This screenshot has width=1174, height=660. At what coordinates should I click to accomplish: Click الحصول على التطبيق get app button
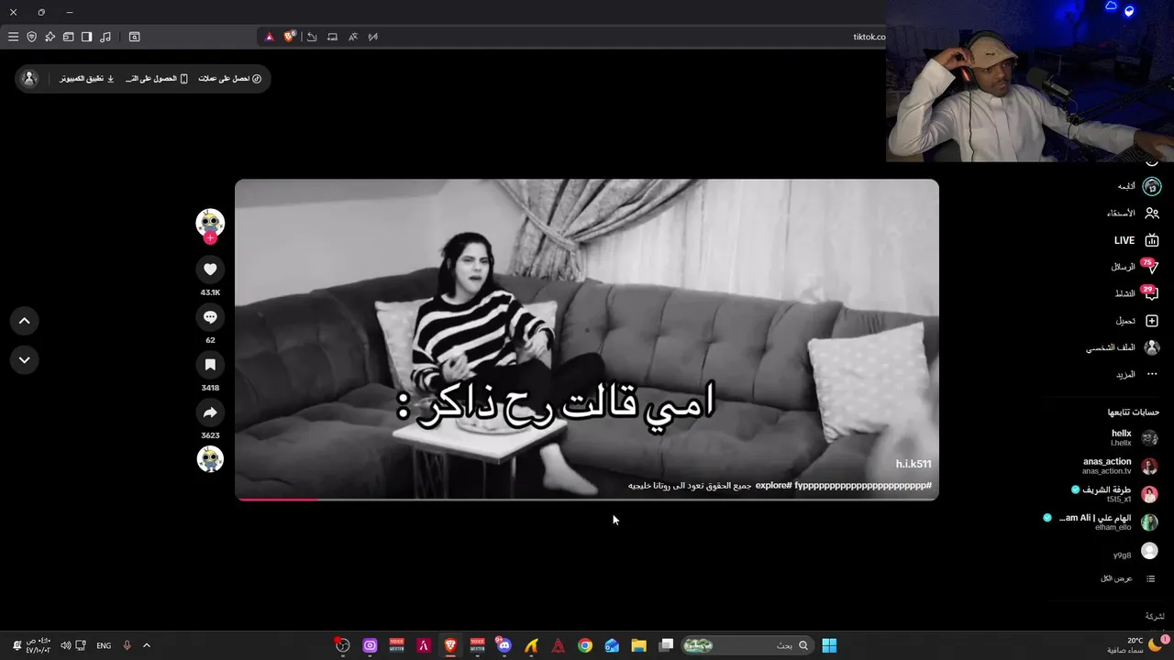click(157, 79)
